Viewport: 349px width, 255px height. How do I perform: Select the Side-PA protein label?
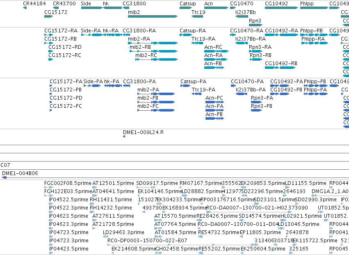(x=93, y=82)
